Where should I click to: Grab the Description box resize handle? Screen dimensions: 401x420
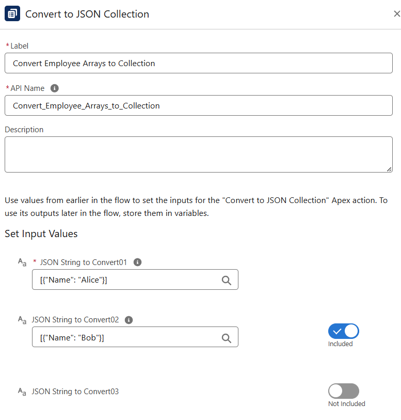click(389, 168)
